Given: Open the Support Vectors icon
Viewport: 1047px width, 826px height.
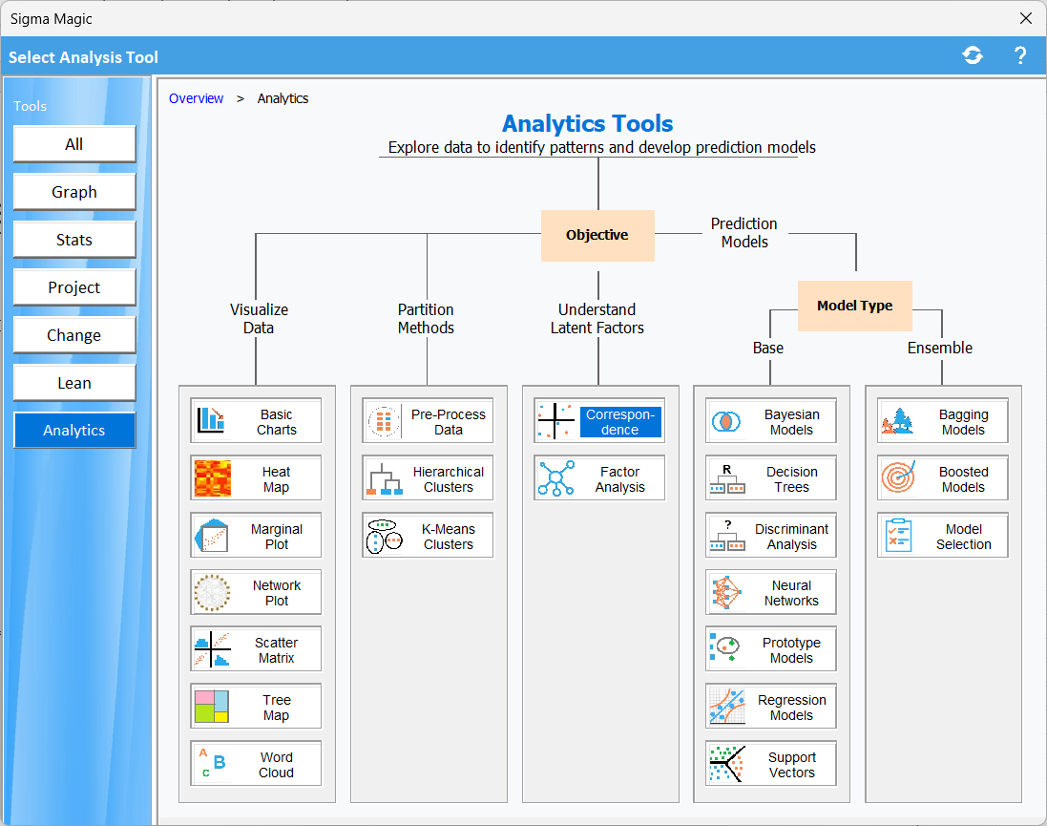Looking at the screenshot, I should 727,764.
